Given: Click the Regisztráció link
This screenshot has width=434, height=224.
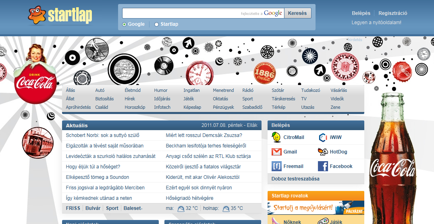Looking at the screenshot, I should (x=393, y=13).
